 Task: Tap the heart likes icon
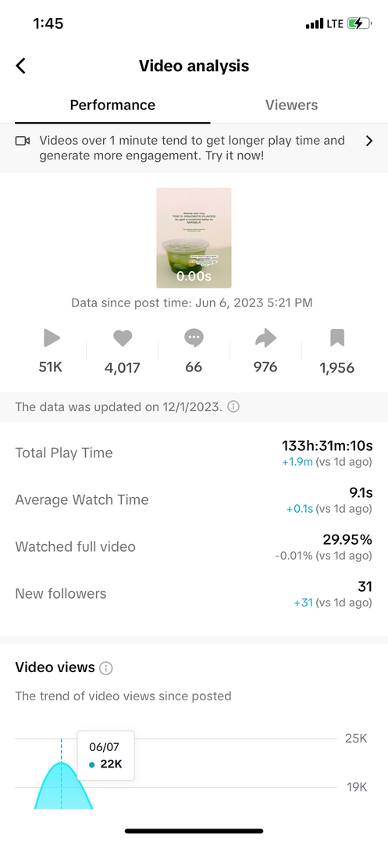coord(123,338)
